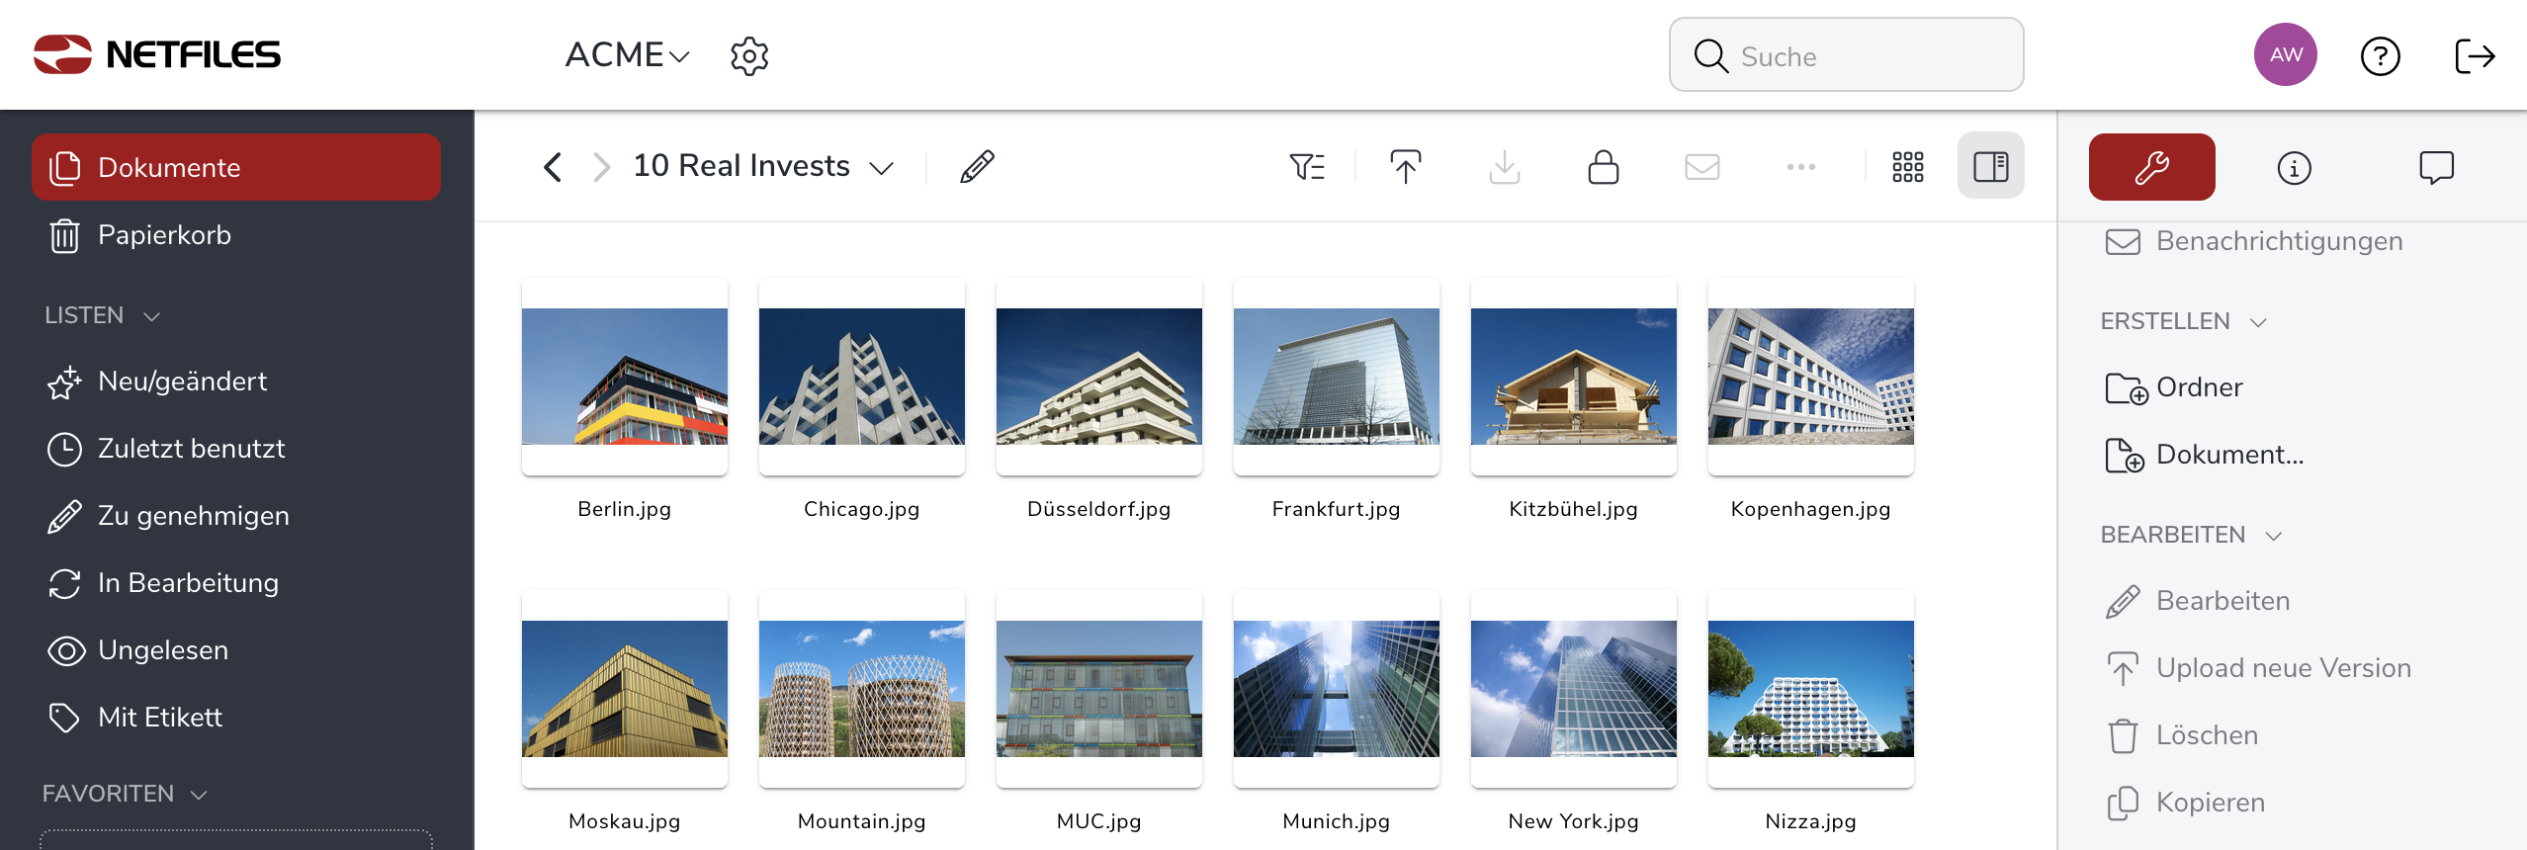
Task: Select the wrench actions tab
Action: coord(2151,167)
